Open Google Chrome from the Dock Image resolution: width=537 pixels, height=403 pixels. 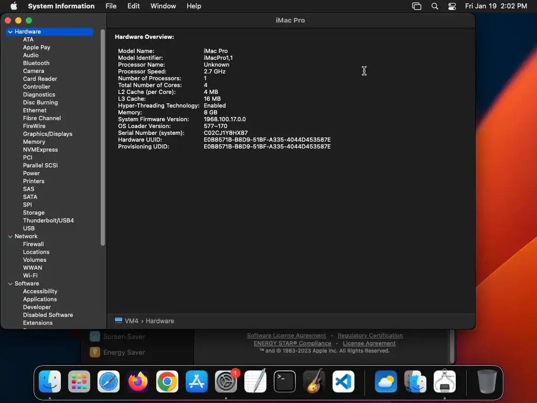pos(167,381)
